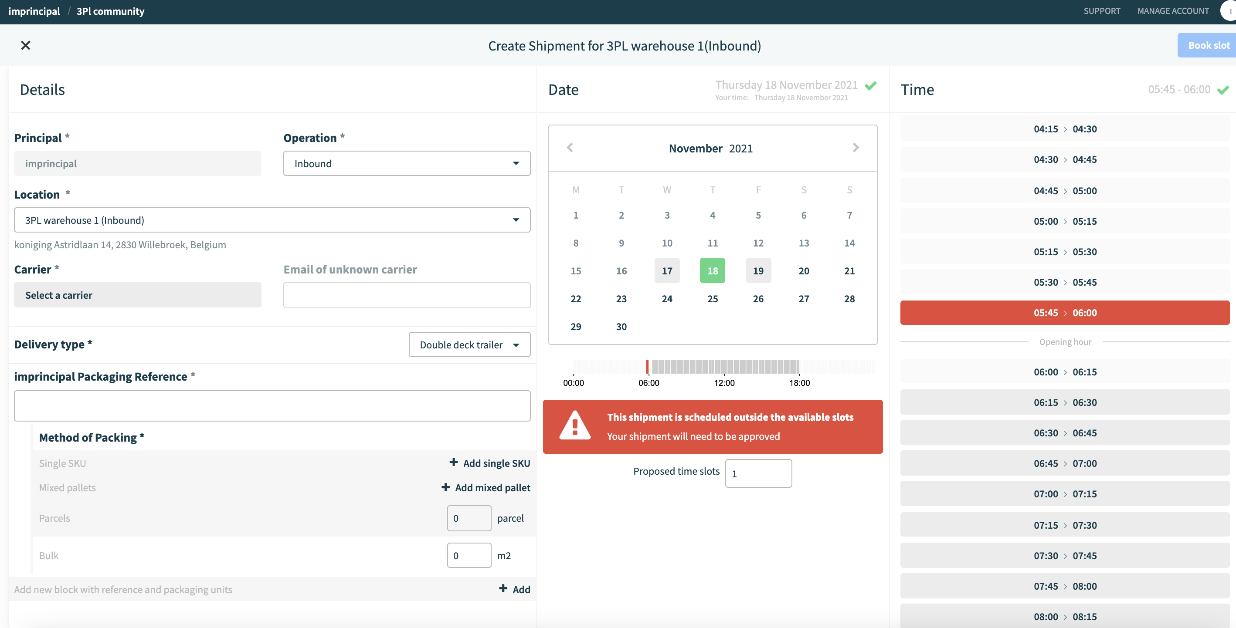This screenshot has width=1236, height=628.
Task: Click the Book slot button
Action: (x=1207, y=46)
